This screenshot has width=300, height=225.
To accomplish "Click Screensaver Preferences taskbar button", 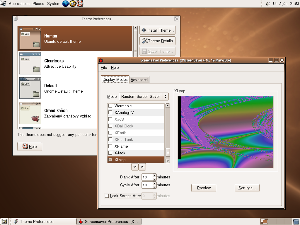I will [x=109, y=221].
